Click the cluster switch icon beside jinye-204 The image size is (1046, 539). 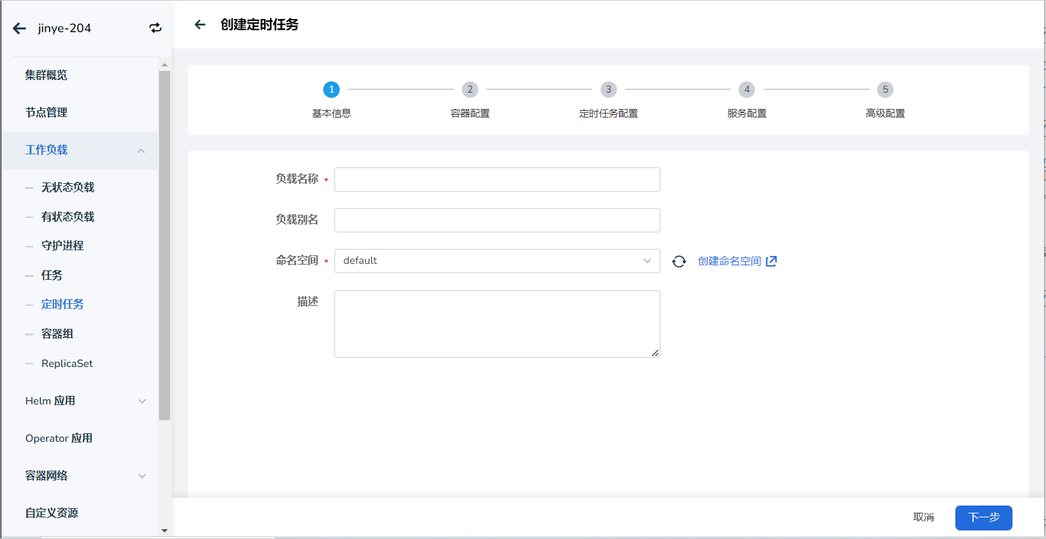[155, 28]
